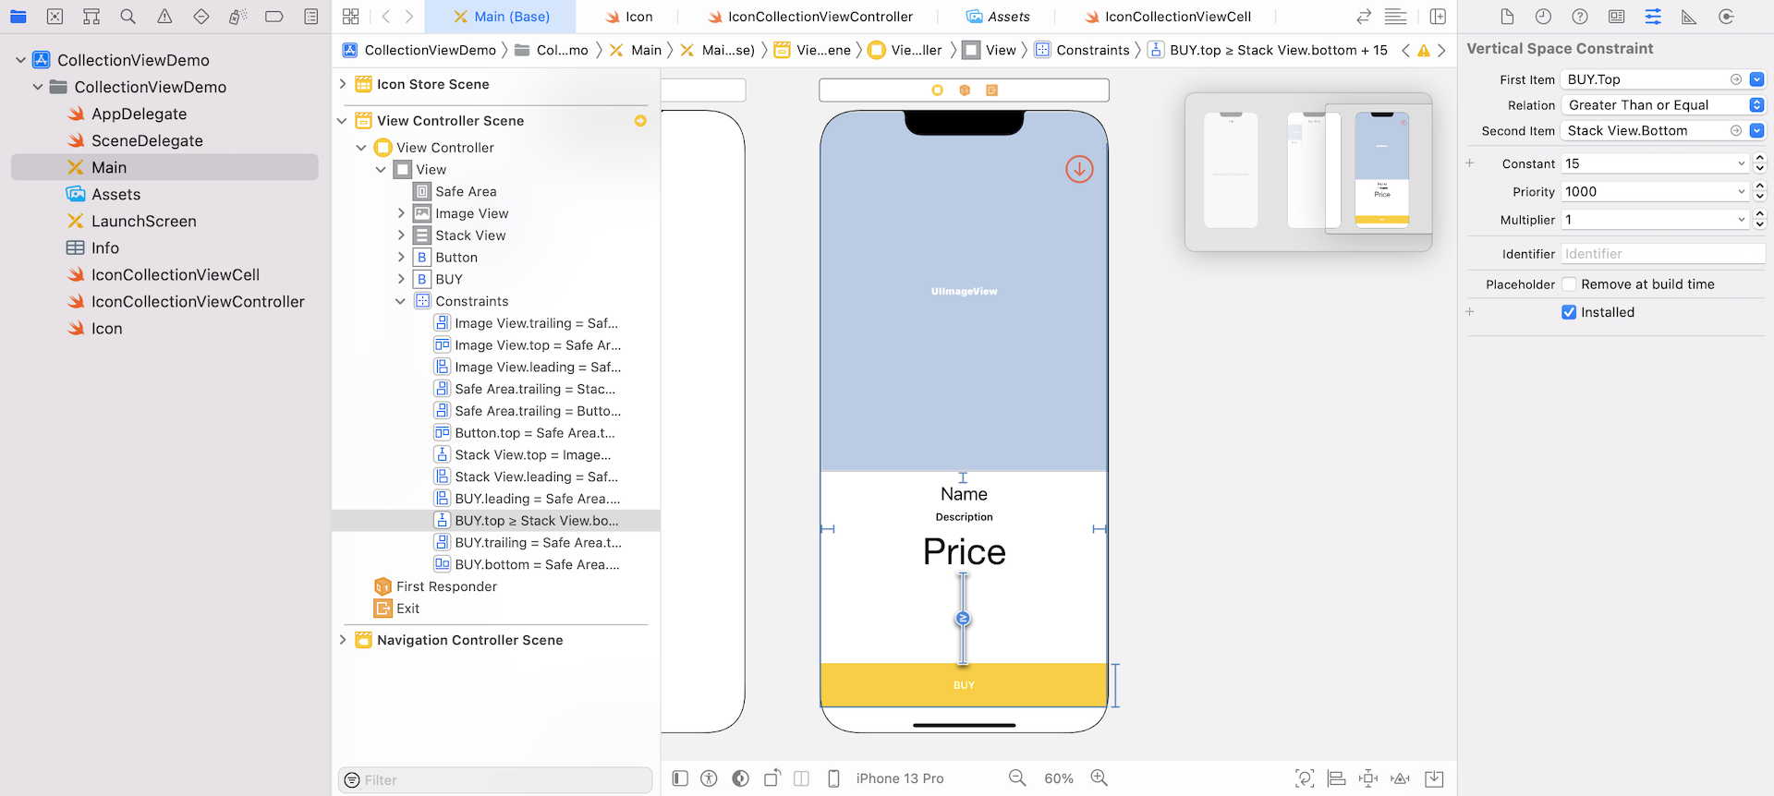This screenshot has height=796, width=1774.
Task: Click the yellow BUY button on canvas
Action: [964, 685]
